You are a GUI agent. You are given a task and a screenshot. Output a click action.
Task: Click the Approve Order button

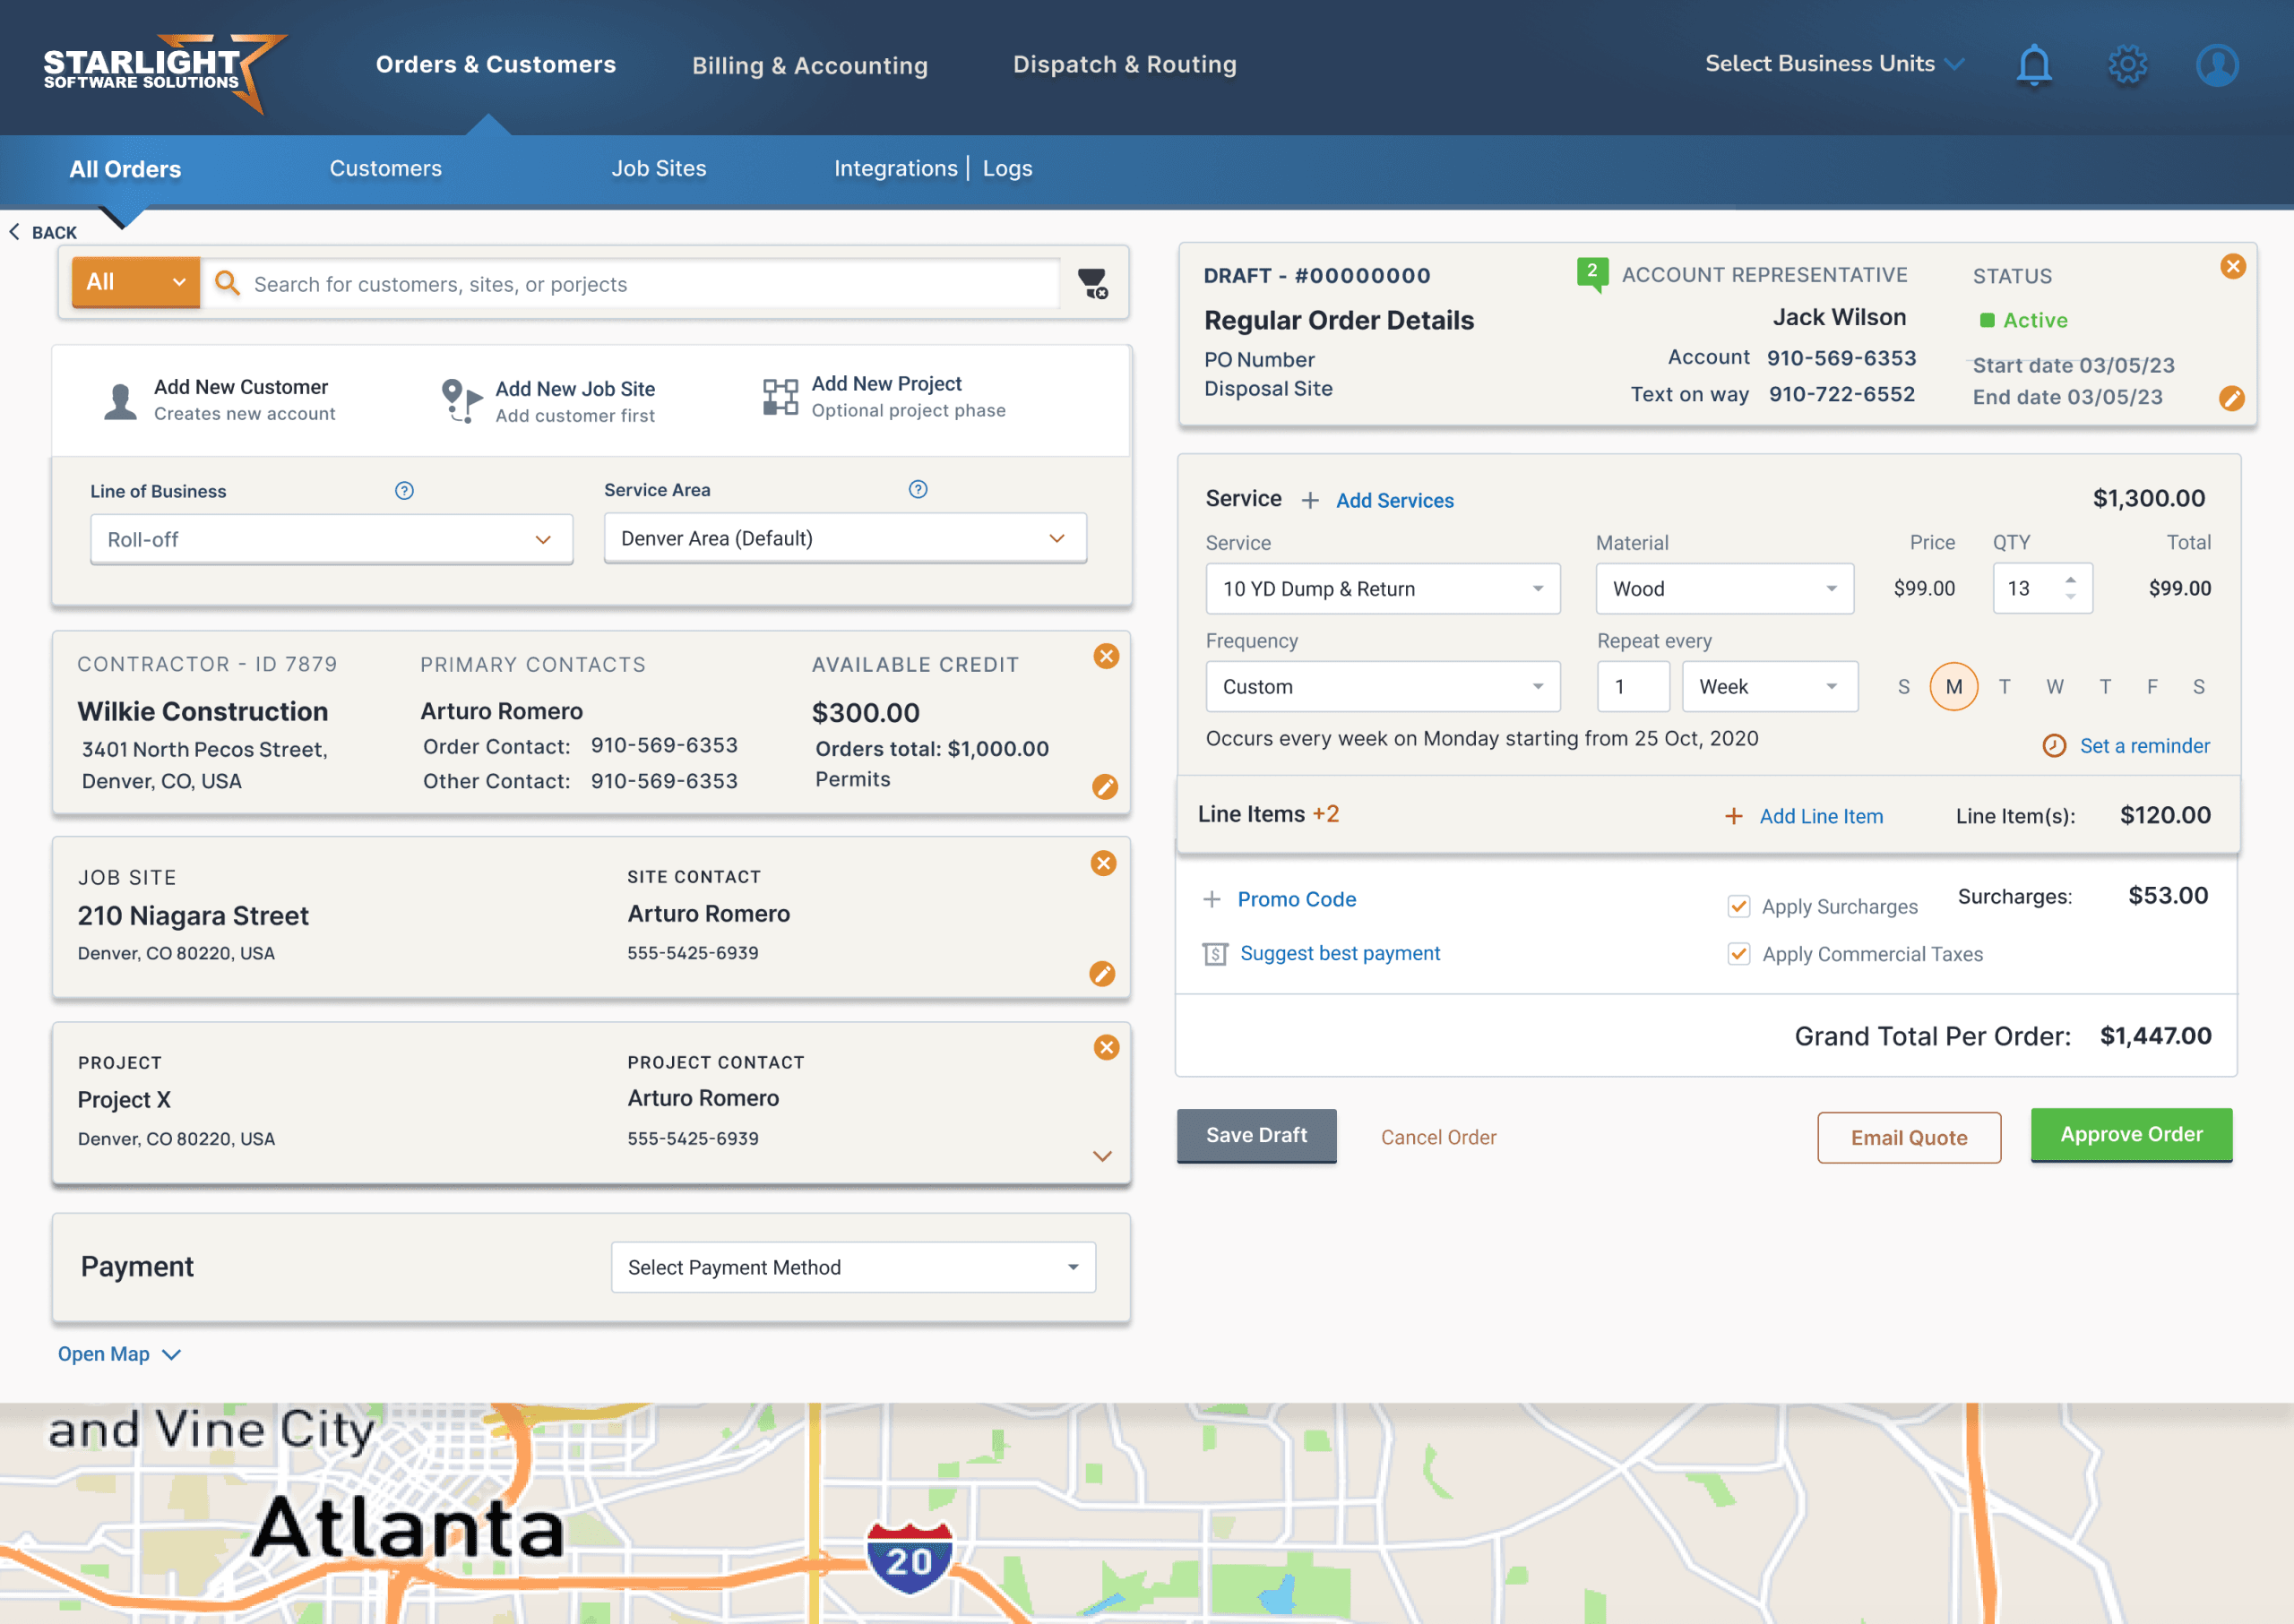click(2131, 1135)
